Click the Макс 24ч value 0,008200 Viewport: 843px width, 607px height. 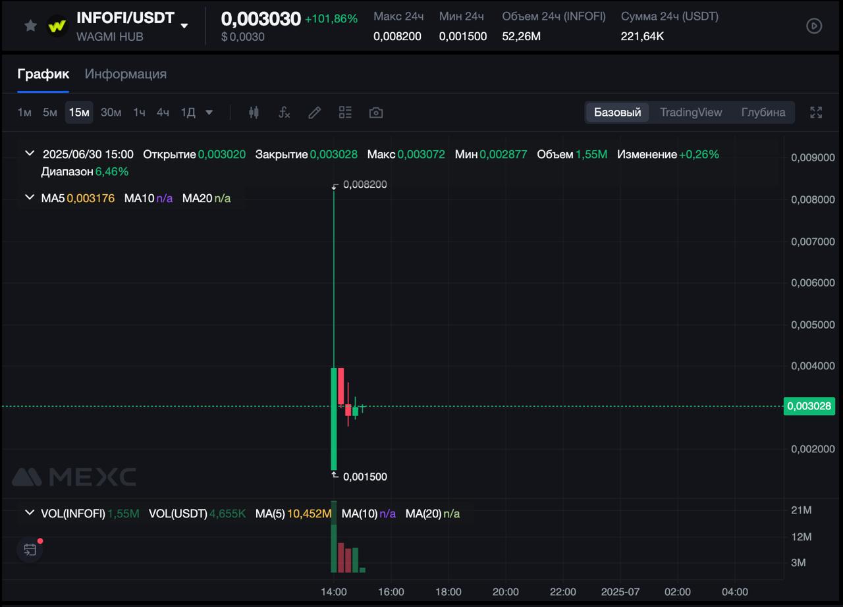click(x=397, y=37)
